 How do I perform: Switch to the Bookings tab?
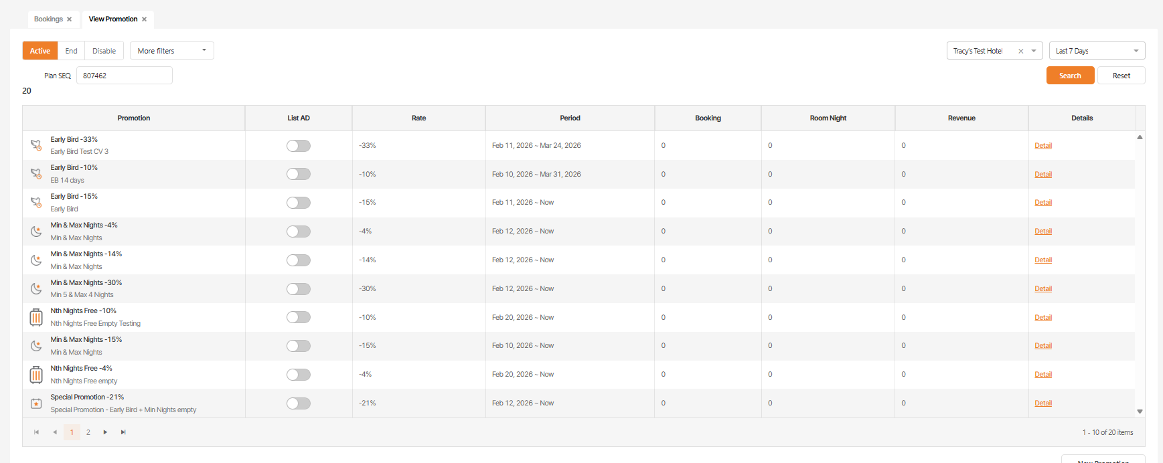click(x=48, y=19)
